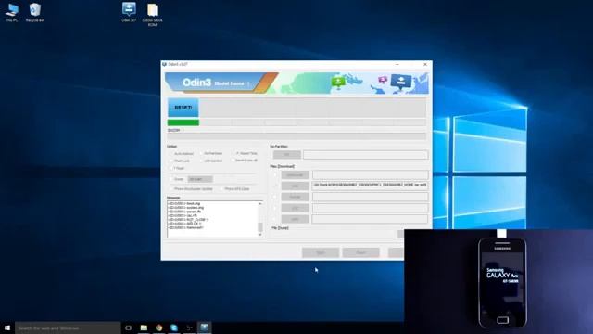The height and width of the screenshot is (334, 593).
Task: Click the Phone file path field
Action: [371, 197]
